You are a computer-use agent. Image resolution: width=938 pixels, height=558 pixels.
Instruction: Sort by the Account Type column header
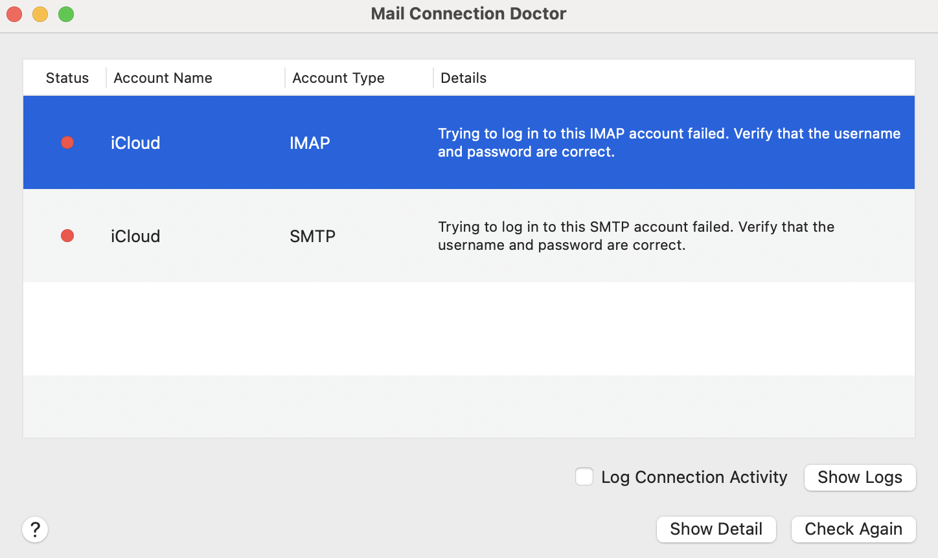tap(338, 78)
